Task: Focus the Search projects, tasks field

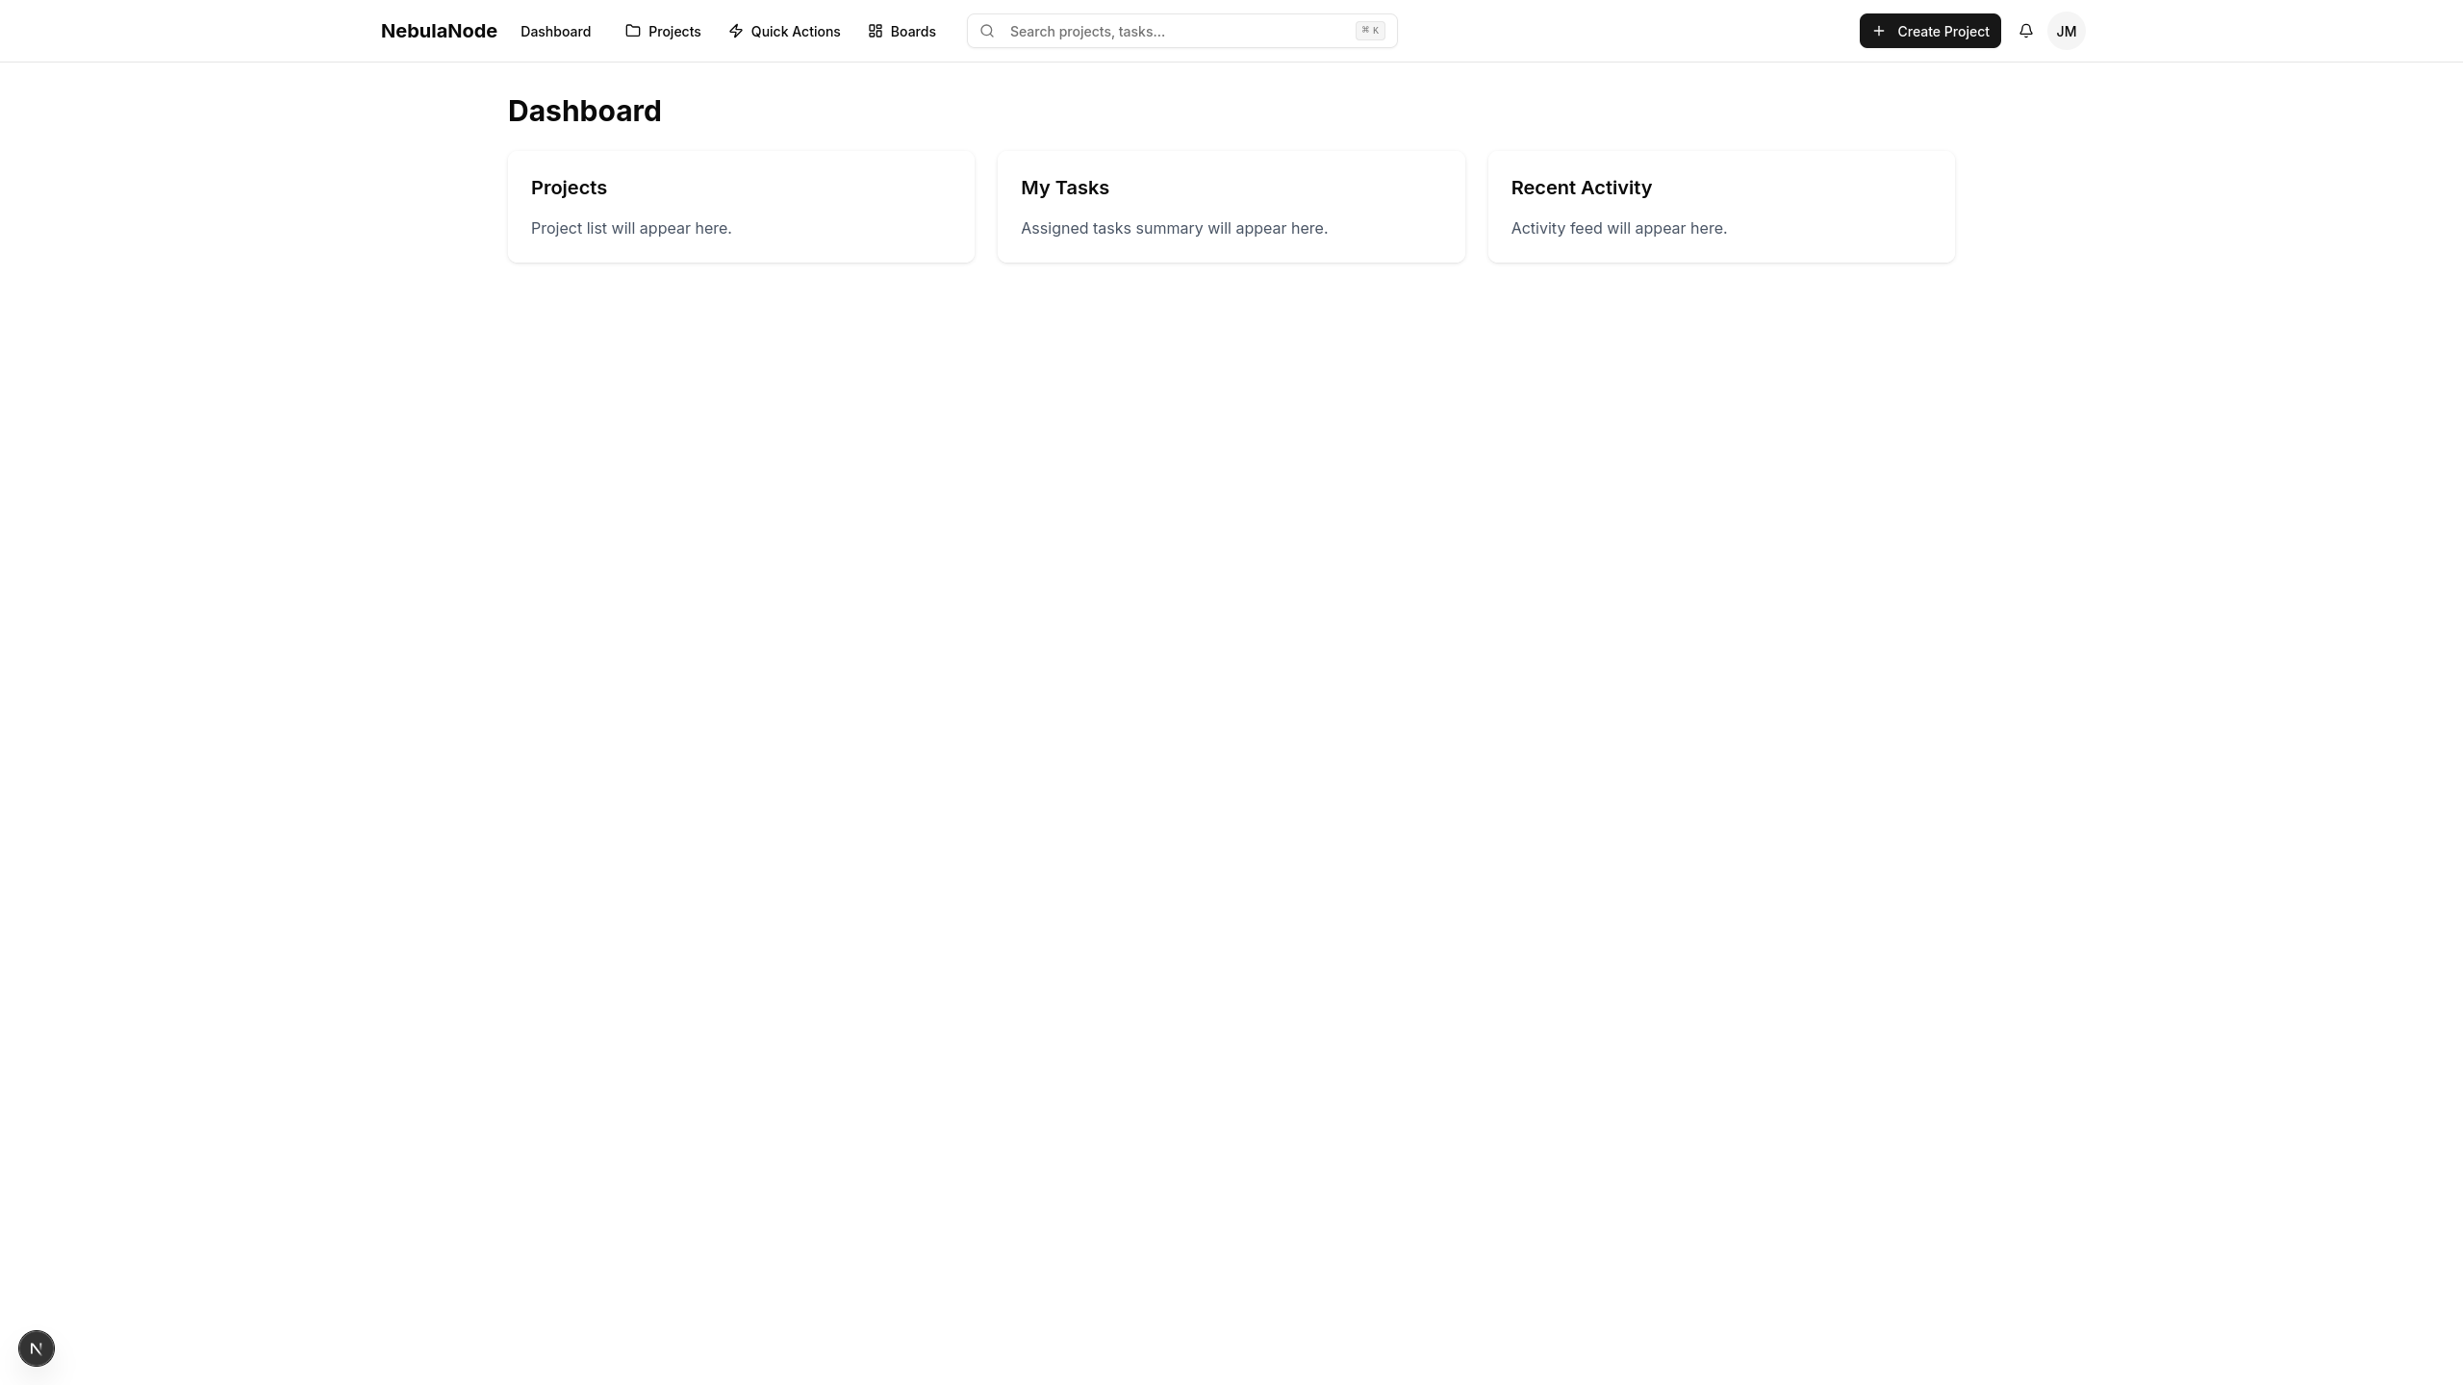Action: 1181,31
